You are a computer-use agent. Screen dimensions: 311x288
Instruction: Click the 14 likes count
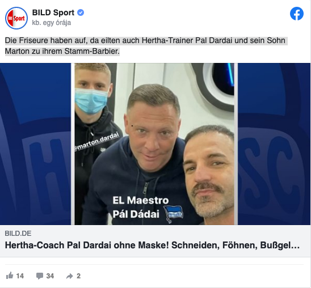20,276
